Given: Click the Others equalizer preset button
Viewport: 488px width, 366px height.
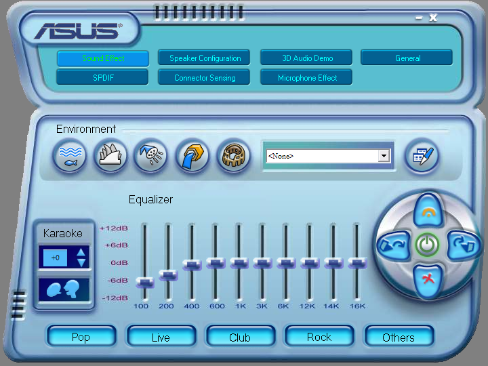Looking at the screenshot, I should coord(399,337).
